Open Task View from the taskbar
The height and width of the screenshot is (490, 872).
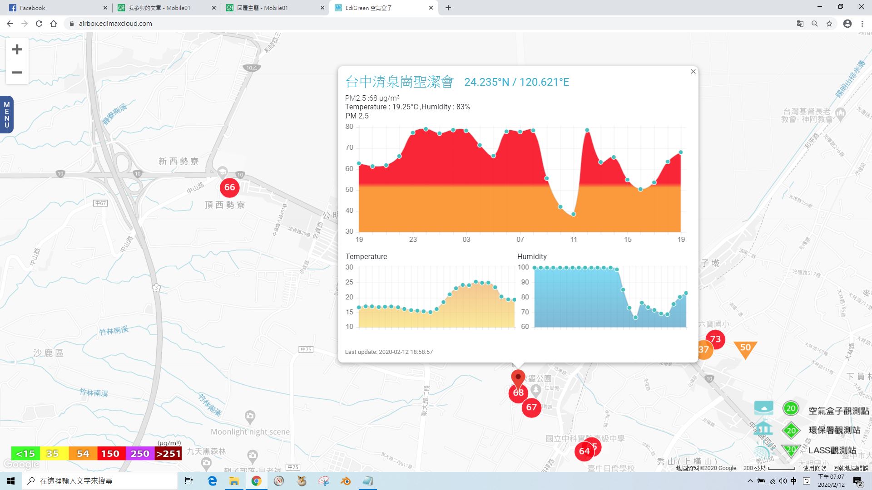(x=189, y=481)
